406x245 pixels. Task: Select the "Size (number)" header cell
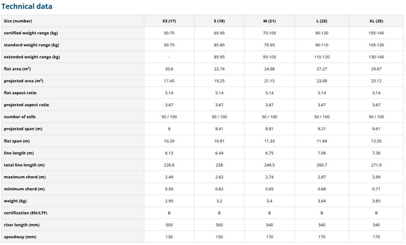pyautogui.click(x=18, y=21)
